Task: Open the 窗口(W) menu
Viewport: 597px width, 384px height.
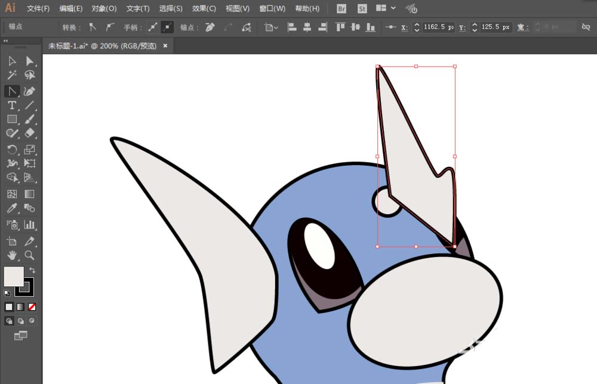Action: pos(272,8)
